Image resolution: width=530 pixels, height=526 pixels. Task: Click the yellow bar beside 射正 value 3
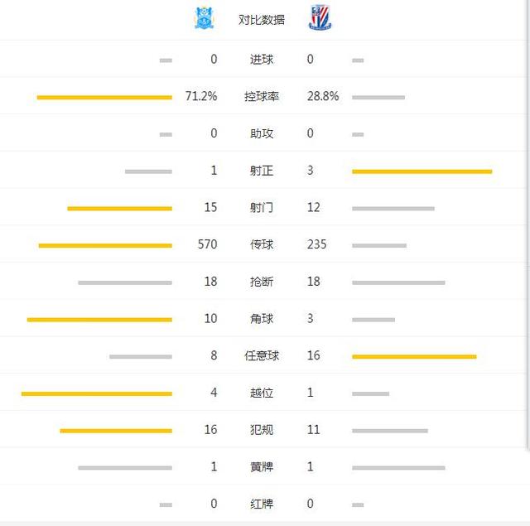(x=422, y=171)
